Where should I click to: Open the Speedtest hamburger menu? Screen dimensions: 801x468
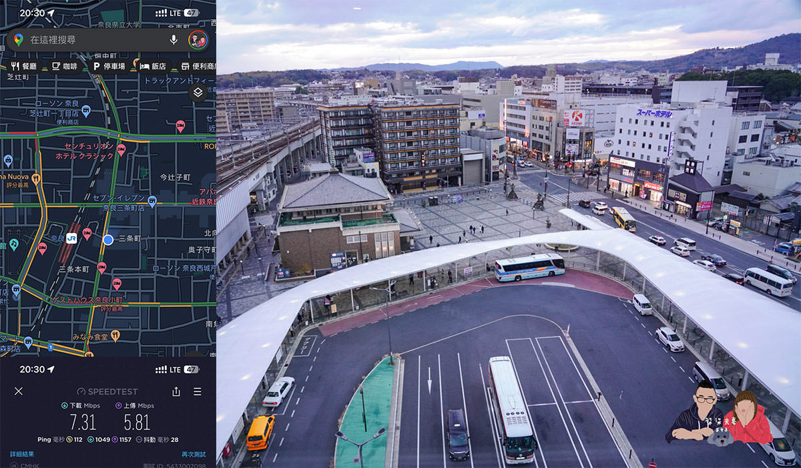[x=198, y=391]
